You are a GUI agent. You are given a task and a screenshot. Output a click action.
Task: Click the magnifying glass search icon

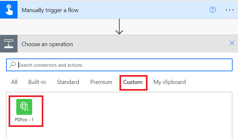(12, 65)
